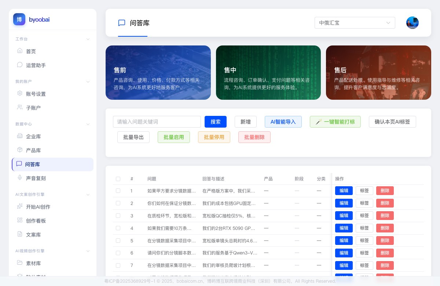
Task: Click the red 批量删除 button
Action: pos(254,137)
